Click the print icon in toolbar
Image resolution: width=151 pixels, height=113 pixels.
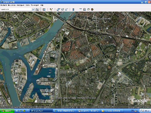click(85, 9)
